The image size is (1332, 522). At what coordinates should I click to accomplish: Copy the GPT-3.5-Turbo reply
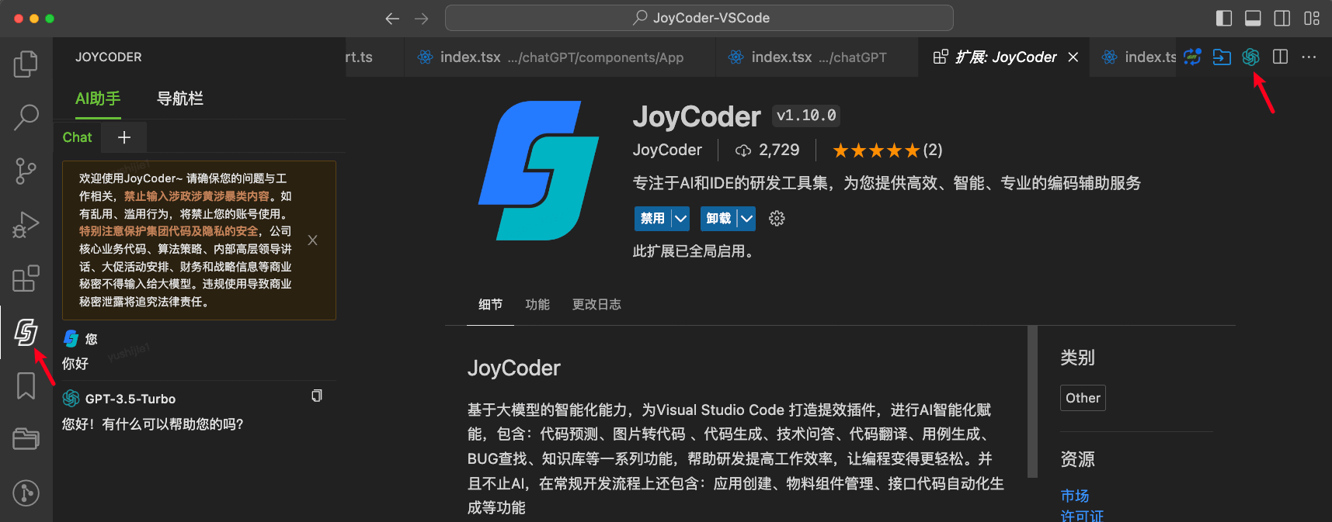click(x=317, y=396)
